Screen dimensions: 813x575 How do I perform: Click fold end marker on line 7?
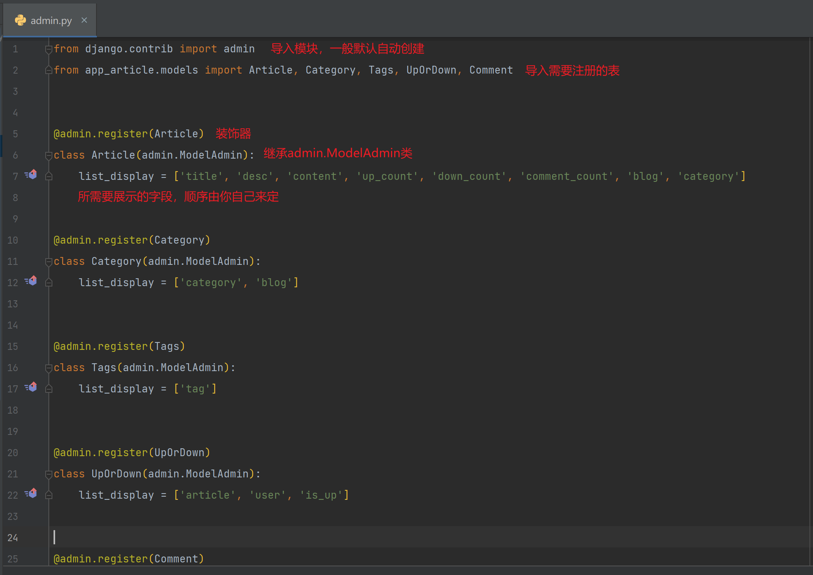click(49, 177)
